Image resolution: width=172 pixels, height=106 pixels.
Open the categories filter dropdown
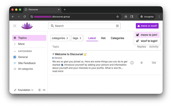(x=60, y=38)
